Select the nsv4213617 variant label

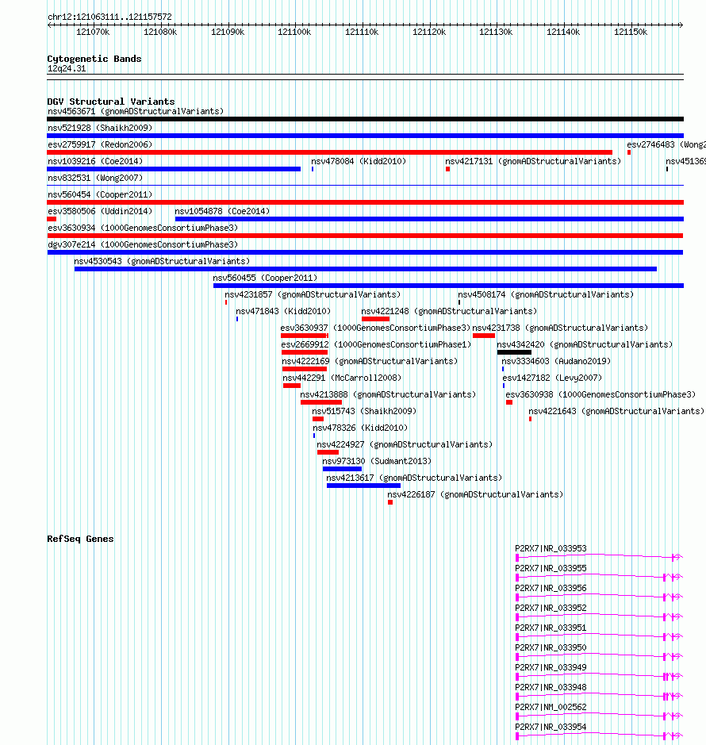coord(414,477)
